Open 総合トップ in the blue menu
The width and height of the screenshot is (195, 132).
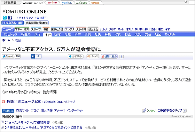(x=10, y=34)
